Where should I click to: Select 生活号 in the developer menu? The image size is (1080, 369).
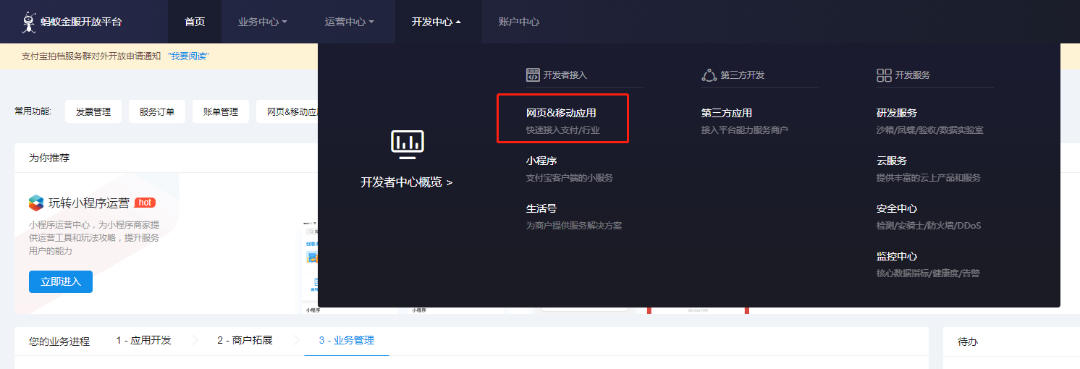tap(541, 208)
